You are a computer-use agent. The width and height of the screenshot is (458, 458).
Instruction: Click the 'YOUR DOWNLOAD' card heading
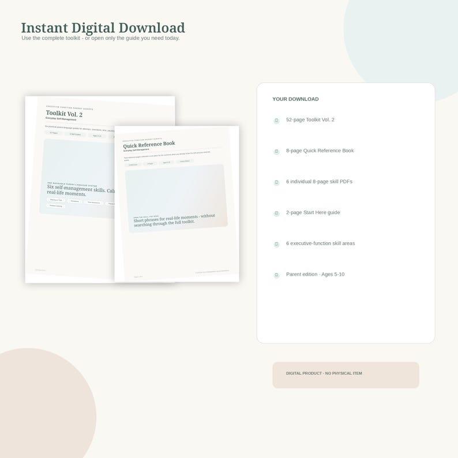[x=295, y=99]
